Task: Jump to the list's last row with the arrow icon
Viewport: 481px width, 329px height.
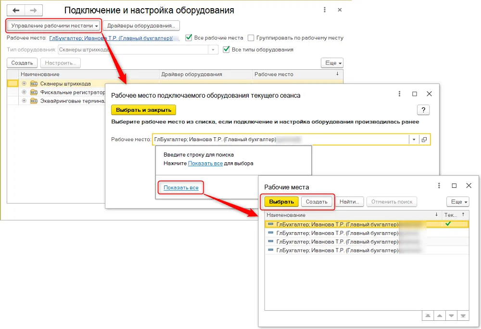Action: (x=463, y=316)
